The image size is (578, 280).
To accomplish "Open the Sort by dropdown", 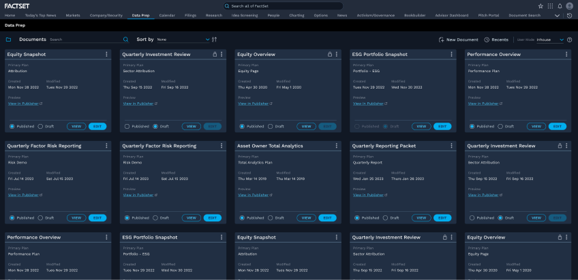I will tap(183, 40).
